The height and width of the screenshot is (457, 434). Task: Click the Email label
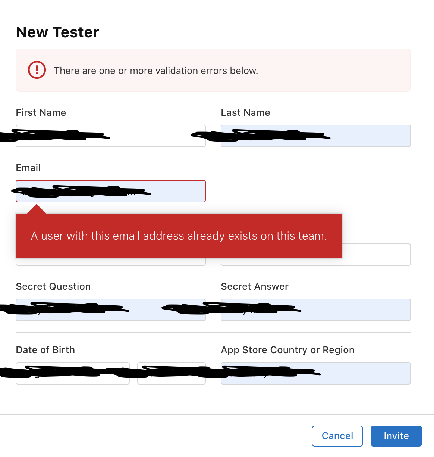28,168
